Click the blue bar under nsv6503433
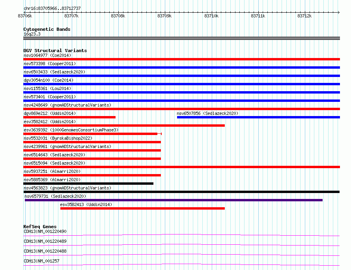The width and height of the screenshot is (351, 270). 181,76
